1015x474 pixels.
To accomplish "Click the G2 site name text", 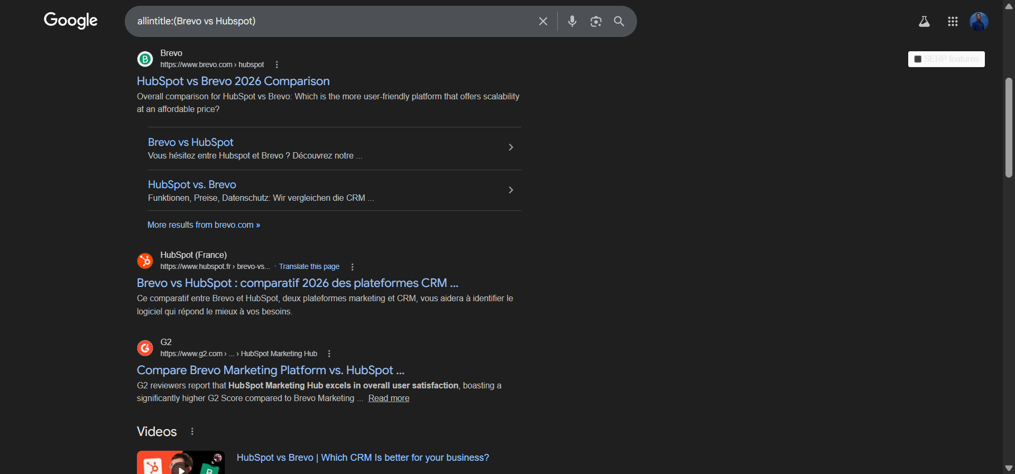I will point(166,342).
